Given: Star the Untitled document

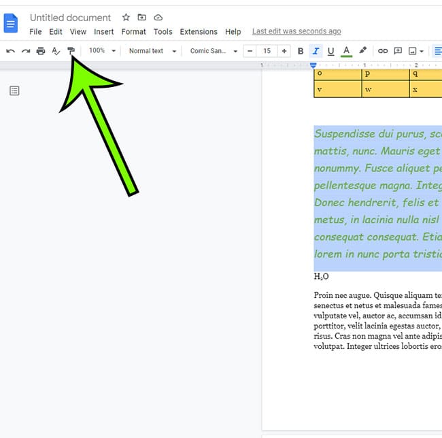Looking at the screenshot, I should [126, 18].
